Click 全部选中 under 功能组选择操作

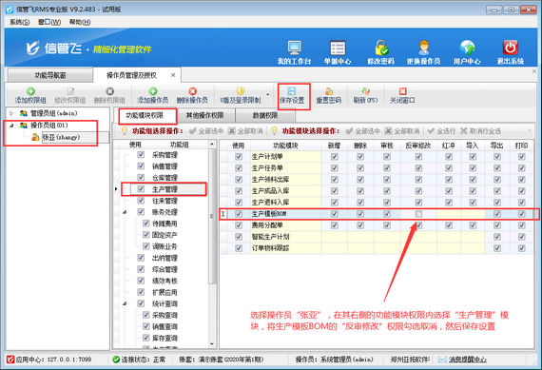pos(206,131)
